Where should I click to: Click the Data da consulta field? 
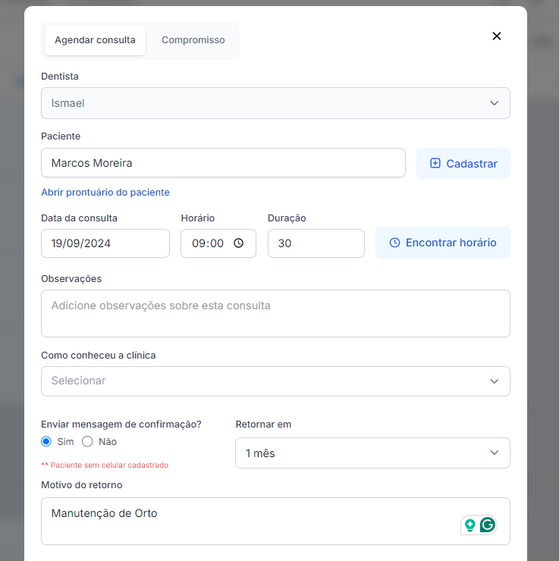(105, 243)
